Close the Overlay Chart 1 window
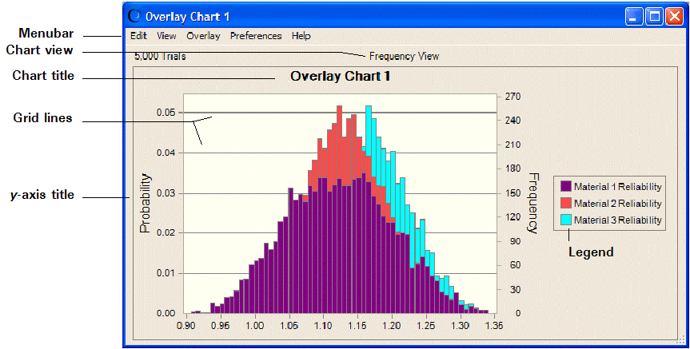Image resolution: width=690 pixels, height=349 pixels. click(x=674, y=17)
